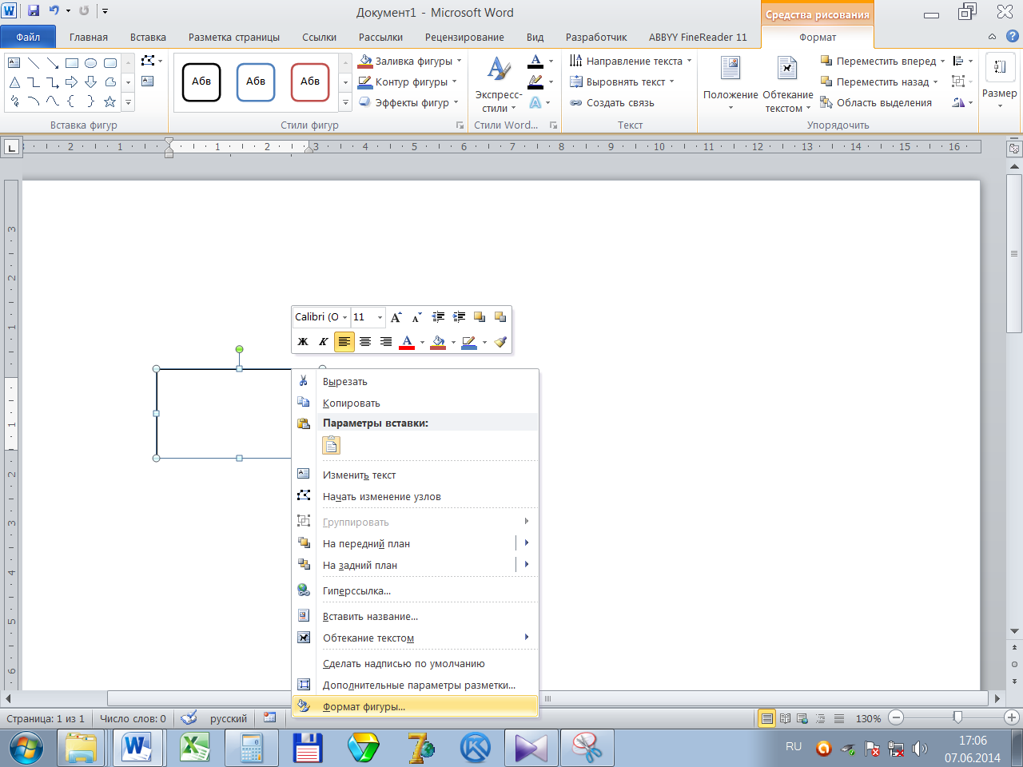
Task: Click the zoom out minus button
Action: [x=896, y=718]
